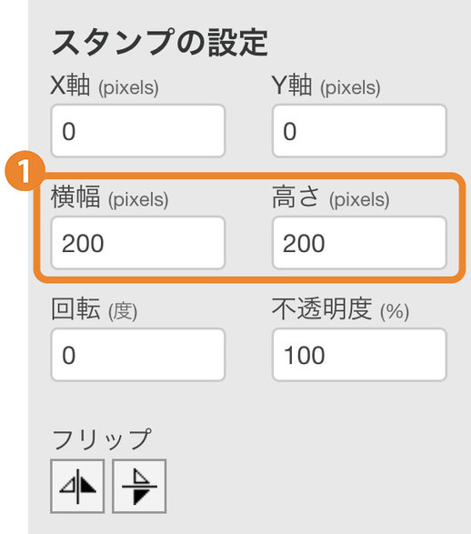This screenshot has width=471, height=534.
Task: Flip the stamp vertically
Action: click(139, 486)
